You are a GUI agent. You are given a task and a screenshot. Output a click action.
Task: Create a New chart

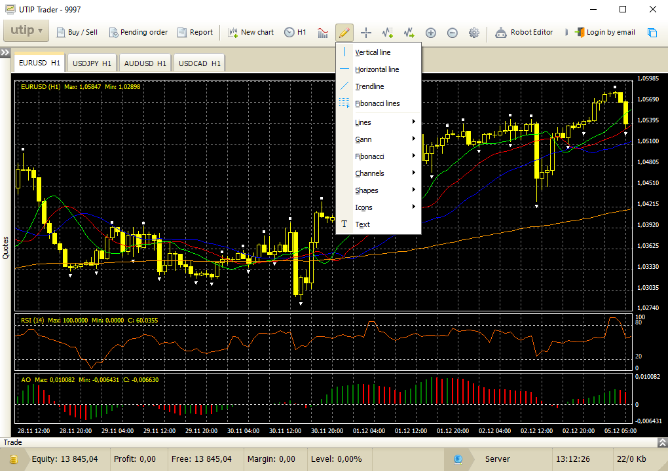coord(251,32)
